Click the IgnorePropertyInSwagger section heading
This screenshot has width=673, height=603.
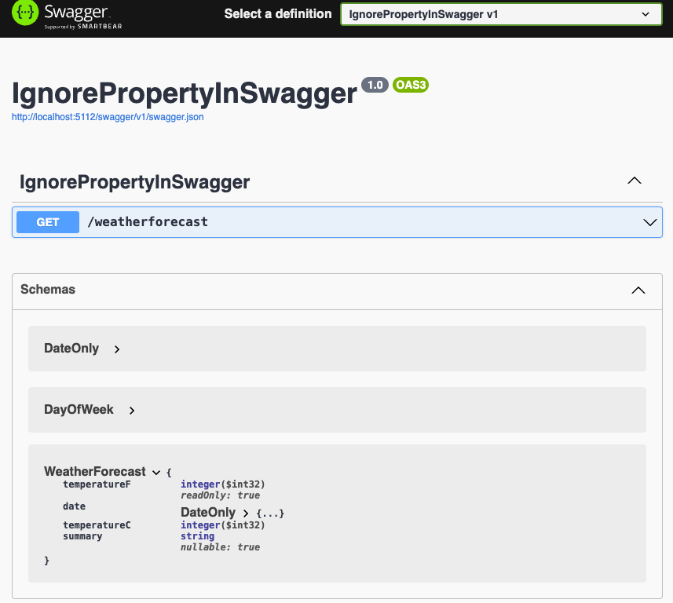[134, 182]
